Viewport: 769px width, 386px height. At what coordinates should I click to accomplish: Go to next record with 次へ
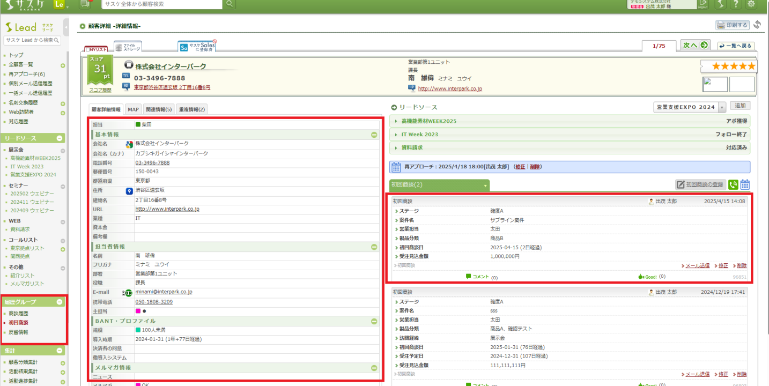(696, 46)
